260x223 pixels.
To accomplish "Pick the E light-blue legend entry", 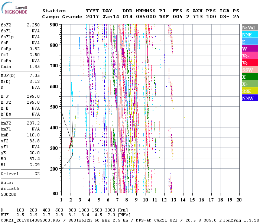I will 250,42.
